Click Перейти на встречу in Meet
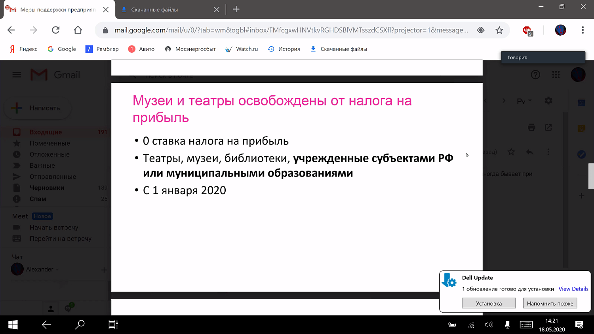This screenshot has width=594, height=334. [x=60, y=239]
